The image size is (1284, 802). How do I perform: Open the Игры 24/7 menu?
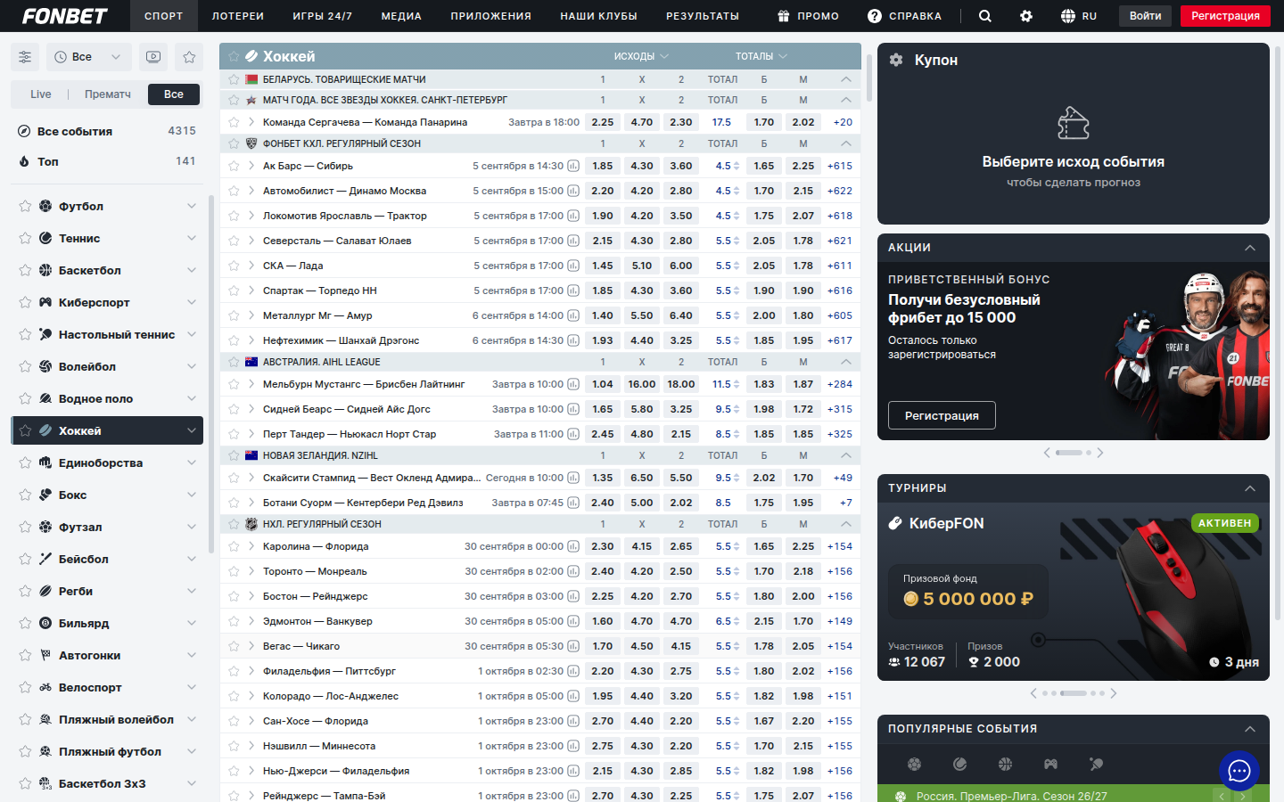(323, 16)
